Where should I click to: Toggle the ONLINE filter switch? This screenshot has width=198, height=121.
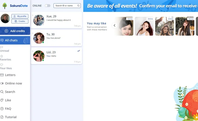pyautogui.click(x=48, y=5)
